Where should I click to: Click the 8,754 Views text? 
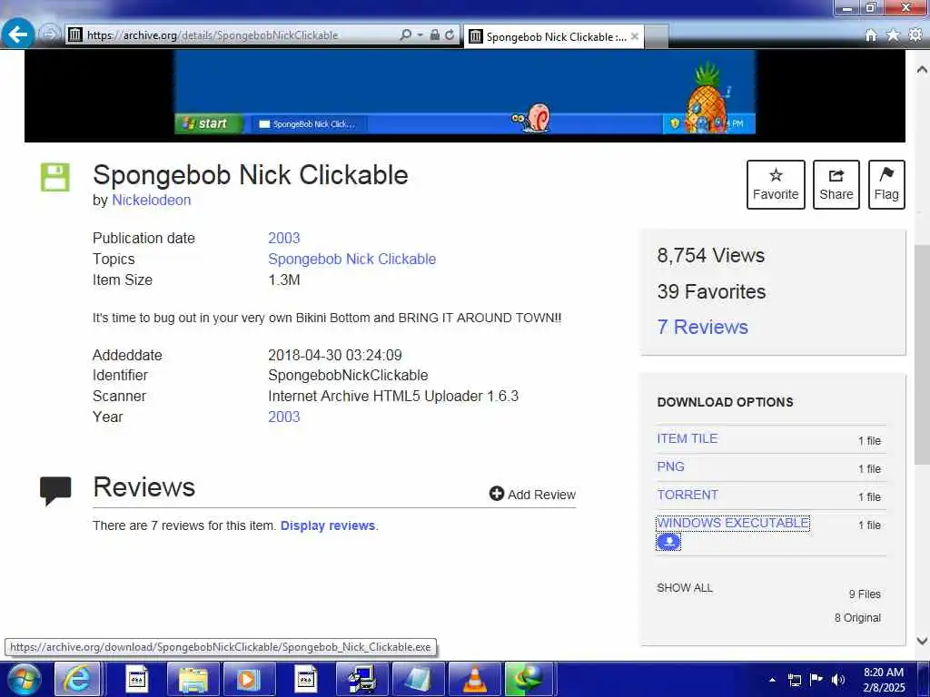pos(710,255)
